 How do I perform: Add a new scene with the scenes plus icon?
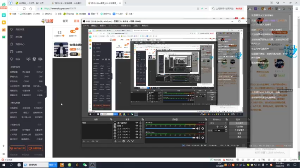click(x=84, y=141)
